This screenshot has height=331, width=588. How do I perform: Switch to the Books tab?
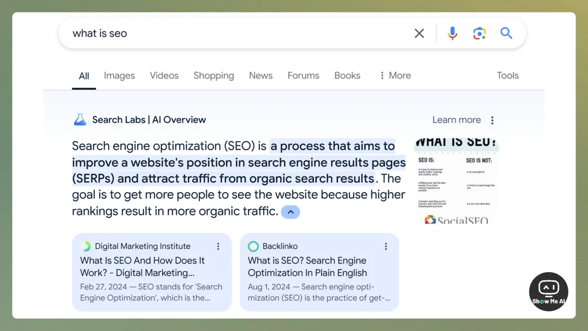point(347,76)
